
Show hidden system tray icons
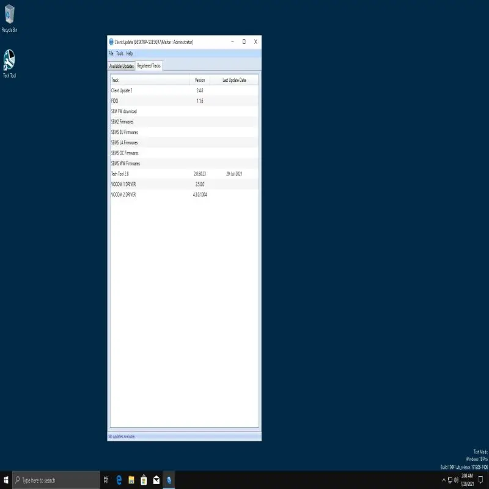pos(444,480)
